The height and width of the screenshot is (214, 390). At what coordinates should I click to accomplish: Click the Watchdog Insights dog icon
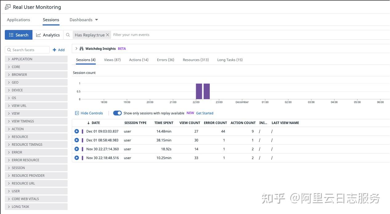point(81,48)
